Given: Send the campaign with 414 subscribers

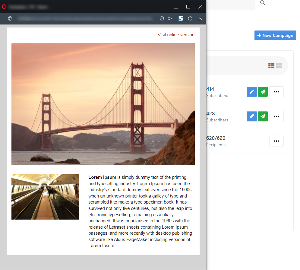Looking at the screenshot, I should pyautogui.click(x=263, y=92).
